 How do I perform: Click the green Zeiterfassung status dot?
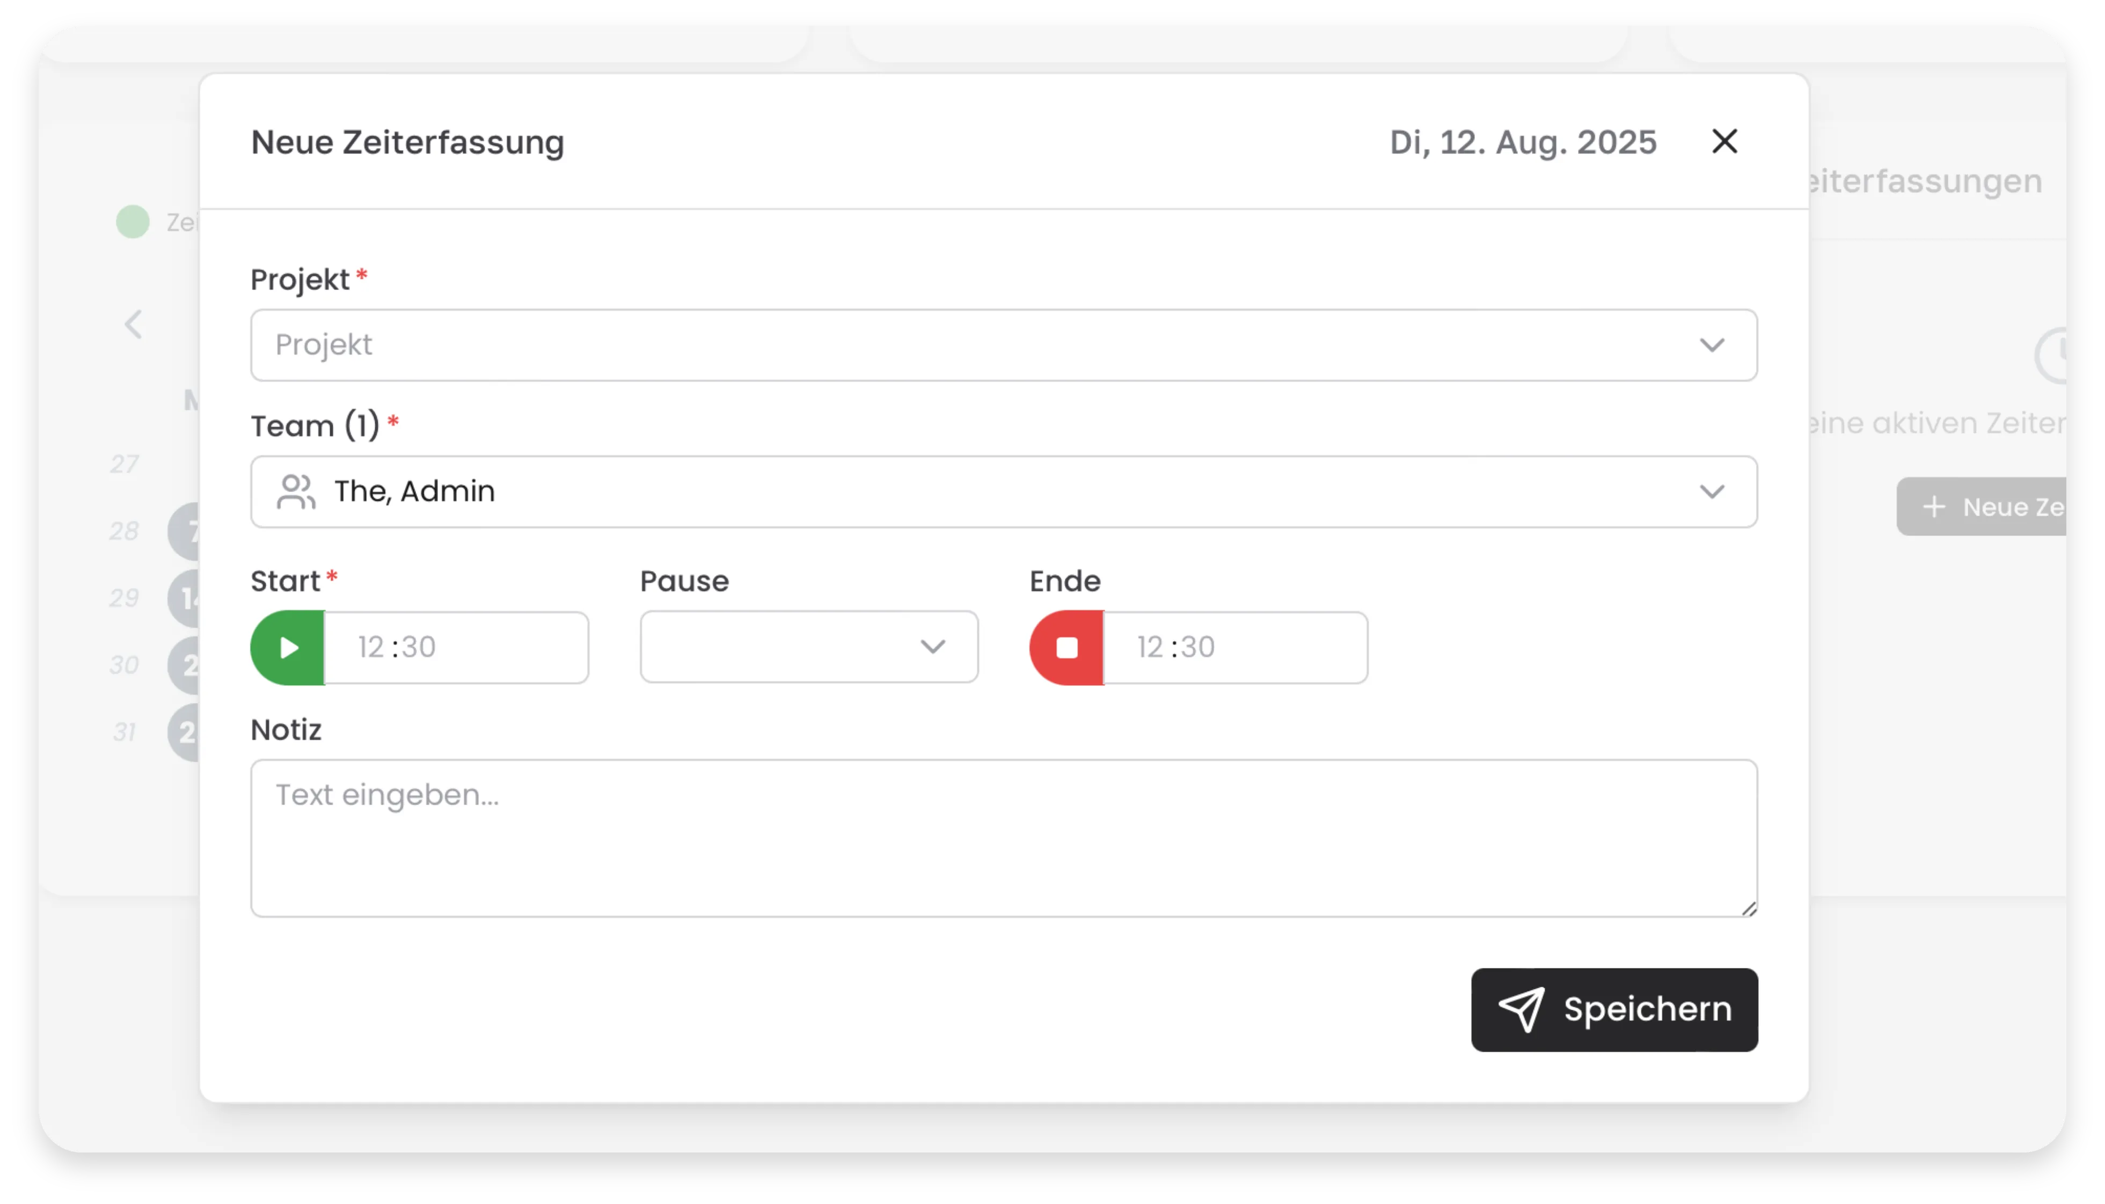click(133, 222)
